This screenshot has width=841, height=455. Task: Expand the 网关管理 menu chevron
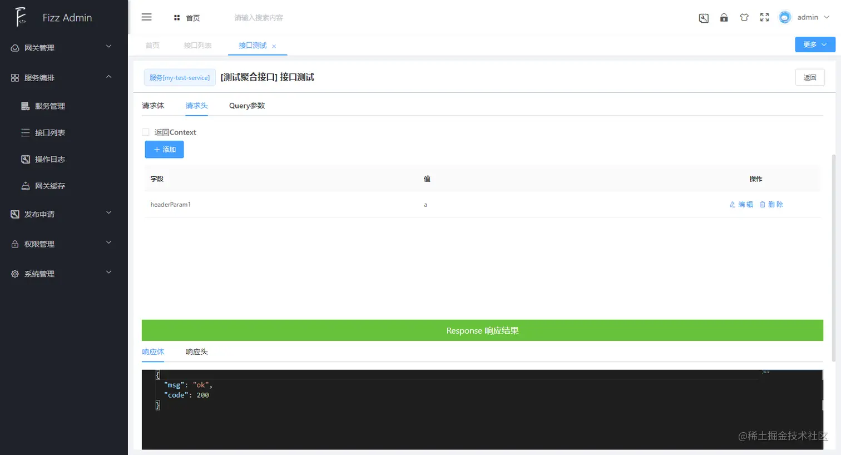pos(109,47)
